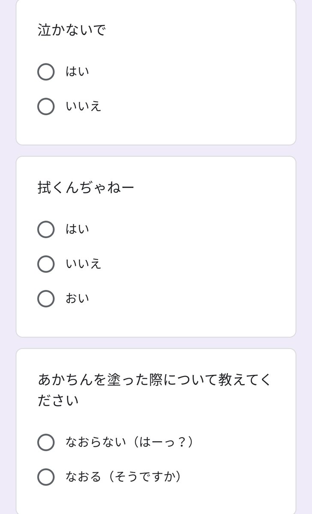
Task: Click はい option text under 拭くんぢゃねー
Action: (77, 229)
